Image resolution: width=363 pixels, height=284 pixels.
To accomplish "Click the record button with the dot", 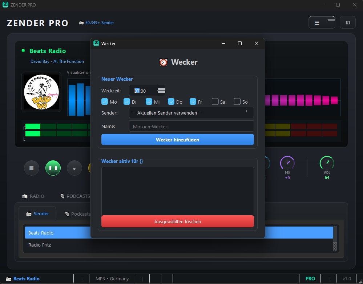I will click(74, 168).
